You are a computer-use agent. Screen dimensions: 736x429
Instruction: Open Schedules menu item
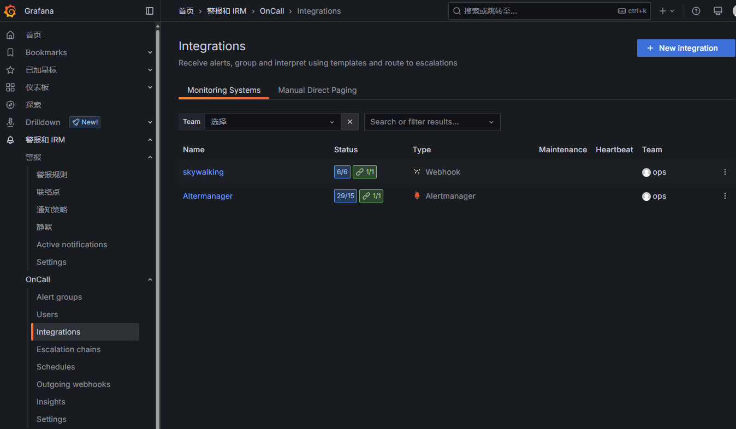tap(56, 367)
